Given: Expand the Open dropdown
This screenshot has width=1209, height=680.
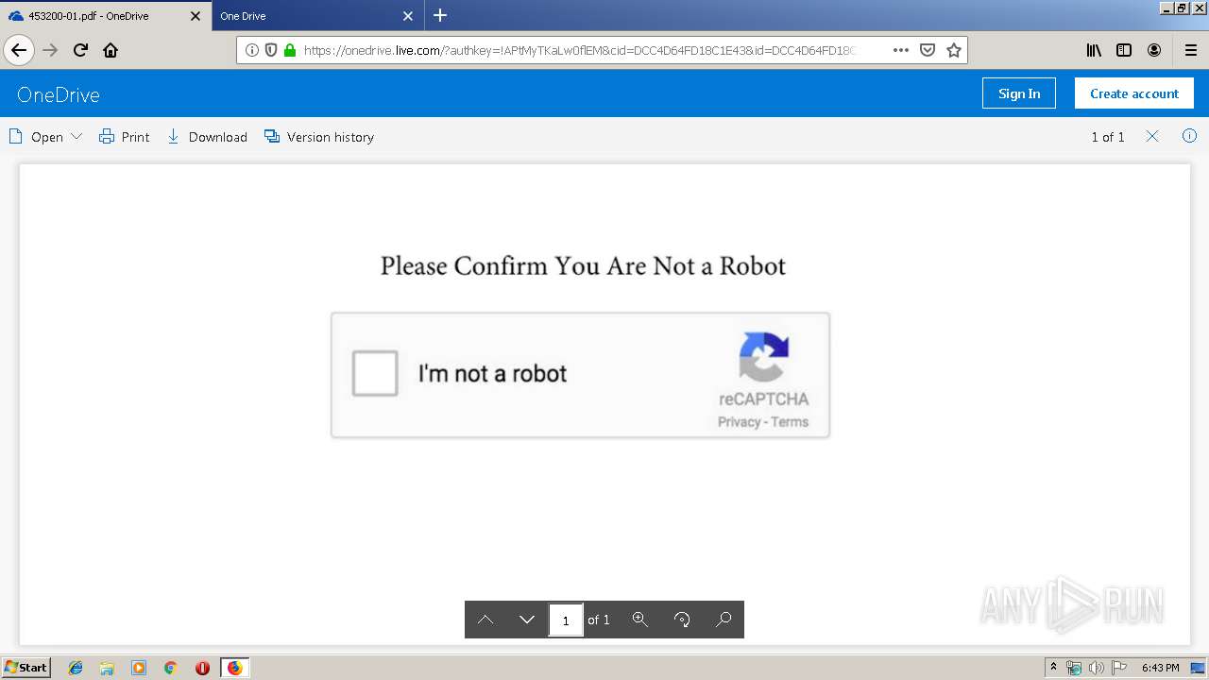Looking at the screenshot, I should [45, 137].
